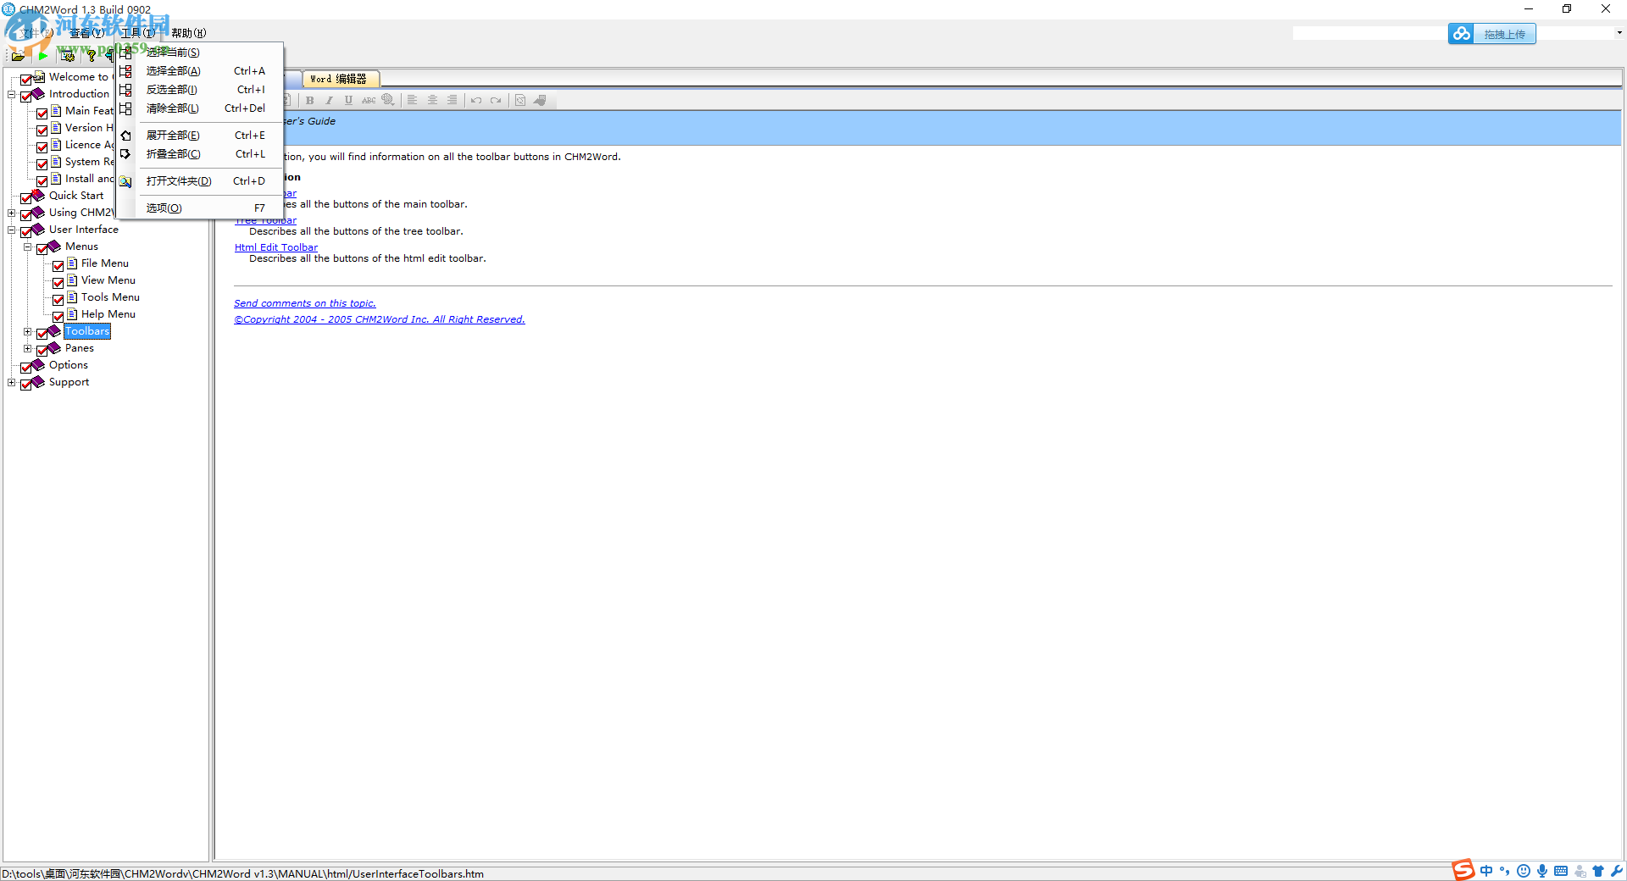This screenshot has height=881, width=1627.
Task: Choose 反选全部(I) from the Tools menu
Action: coord(200,90)
